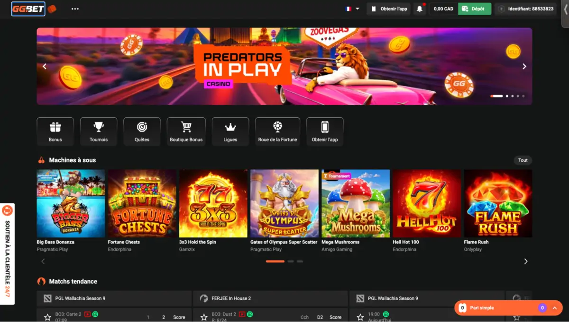Open the Obtenir l'app phone tile
This screenshot has height=322, width=569.
click(325, 131)
